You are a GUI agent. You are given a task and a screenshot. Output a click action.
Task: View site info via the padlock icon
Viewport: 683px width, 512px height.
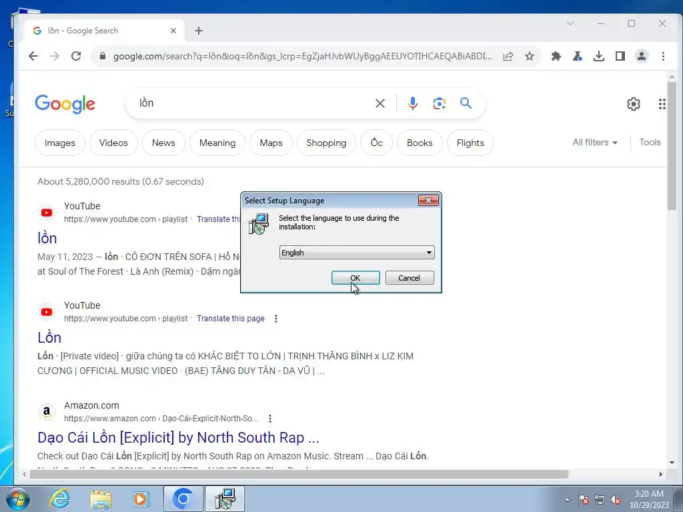[102, 56]
